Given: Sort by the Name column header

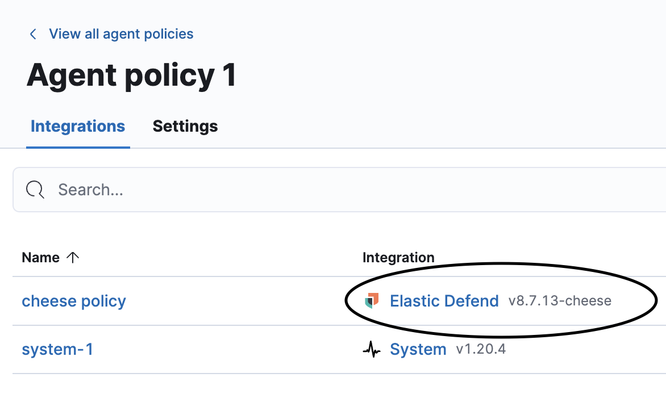Looking at the screenshot, I should [x=40, y=258].
